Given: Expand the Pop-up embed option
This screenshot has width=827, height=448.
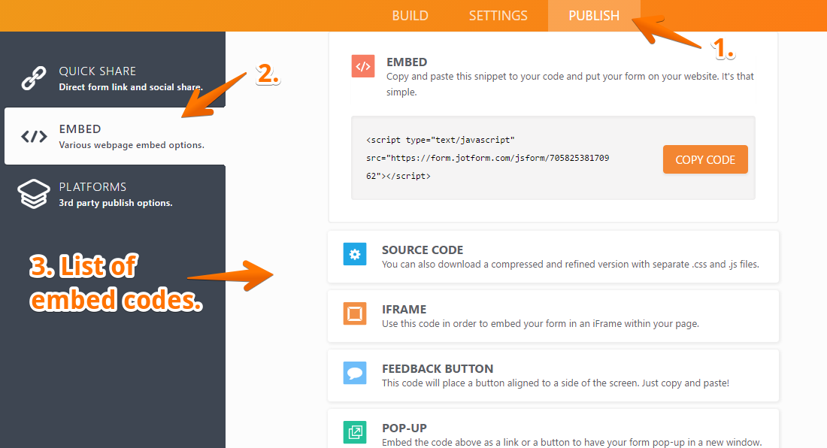Looking at the screenshot, I should [553, 431].
